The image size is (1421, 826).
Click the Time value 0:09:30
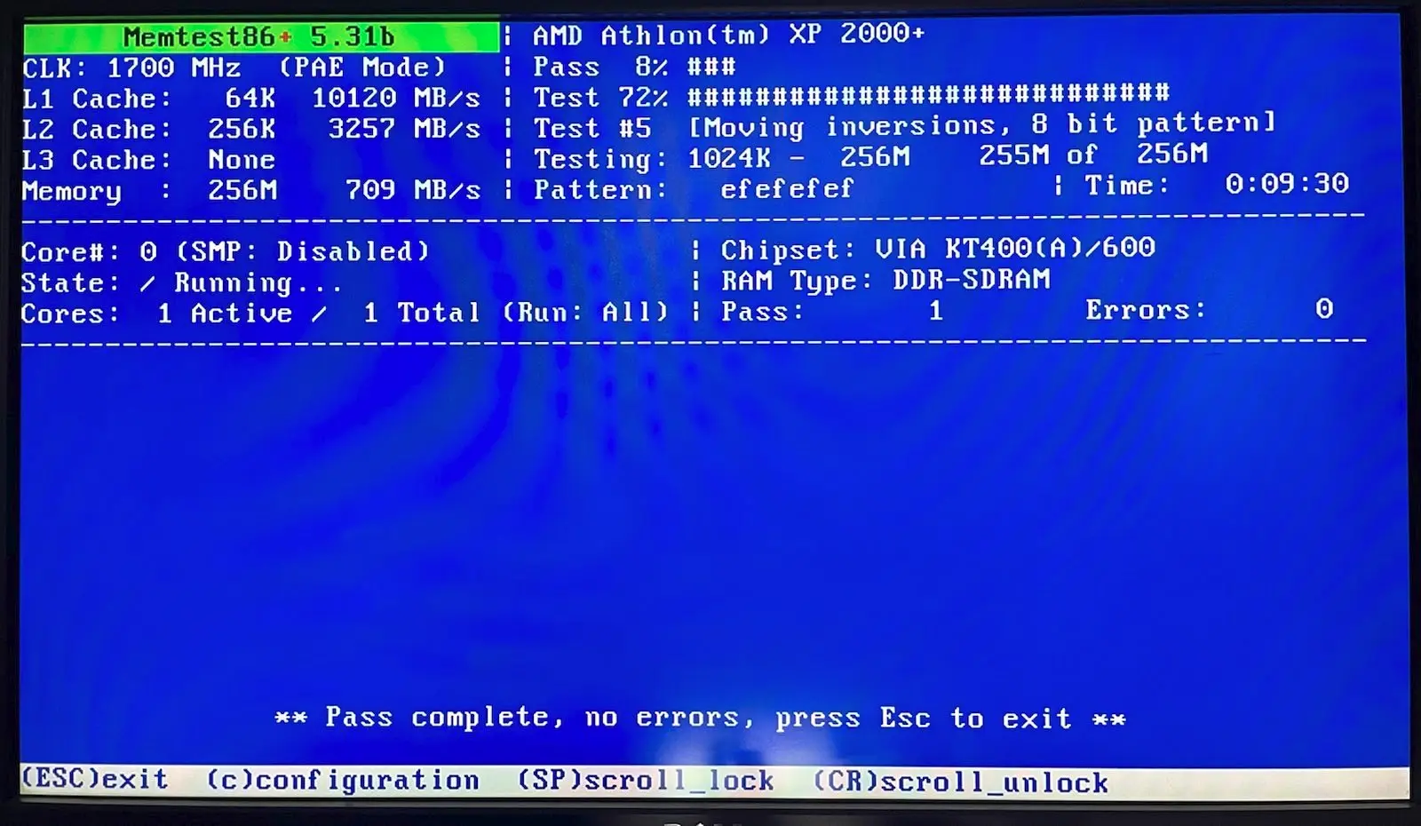point(1287,184)
